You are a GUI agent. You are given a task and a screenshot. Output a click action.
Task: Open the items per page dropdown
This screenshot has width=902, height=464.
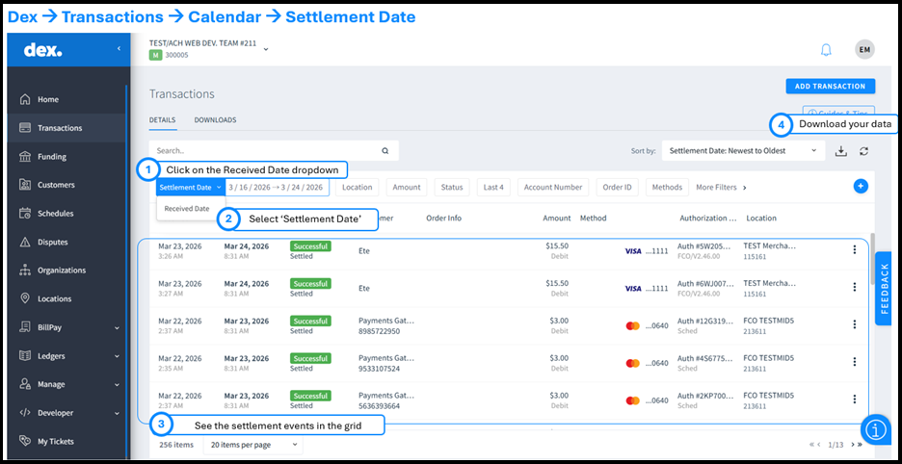(252, 445)
